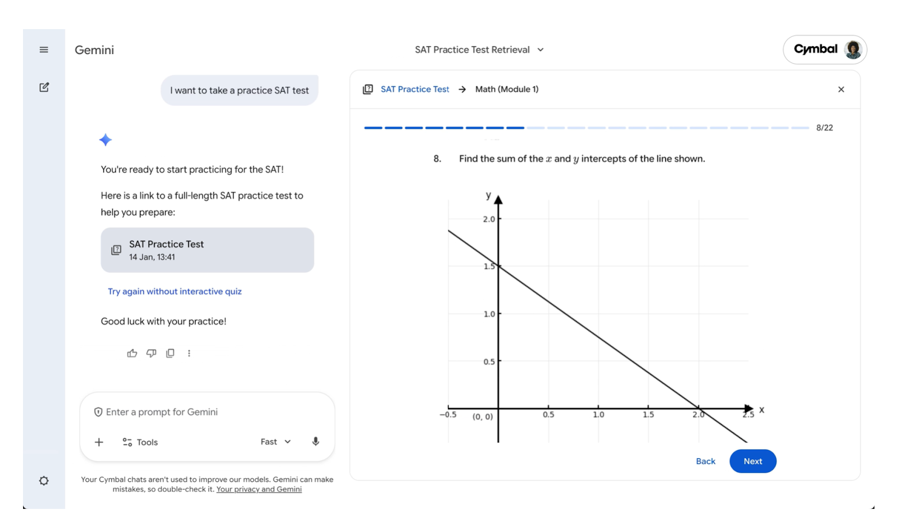This screenshot has height=524, width=899.
Task: Try again without interactive quiz
Action: point(174,291)
